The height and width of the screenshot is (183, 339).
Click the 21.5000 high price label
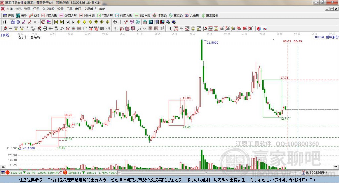[x=212, y=43]
